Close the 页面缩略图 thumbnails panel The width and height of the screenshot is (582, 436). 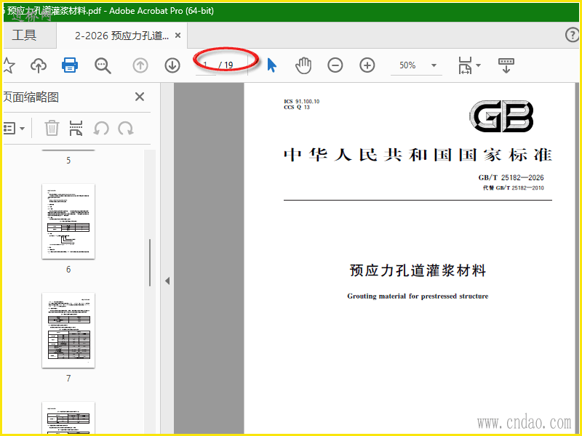pyautogui.click(x=140, y=97)
